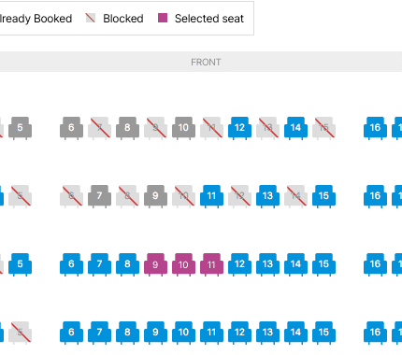
Task: Select seat 13 in bottom row
Action: (267, 333)
